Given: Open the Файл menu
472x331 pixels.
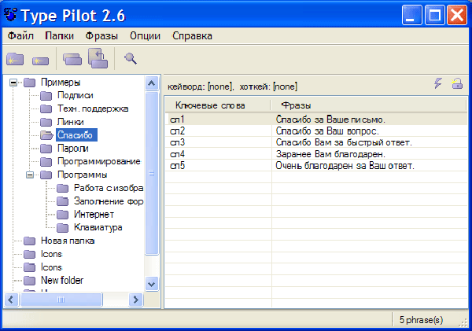Looking at the screenshot, I should pyautogui.click(x=20, y=36).
